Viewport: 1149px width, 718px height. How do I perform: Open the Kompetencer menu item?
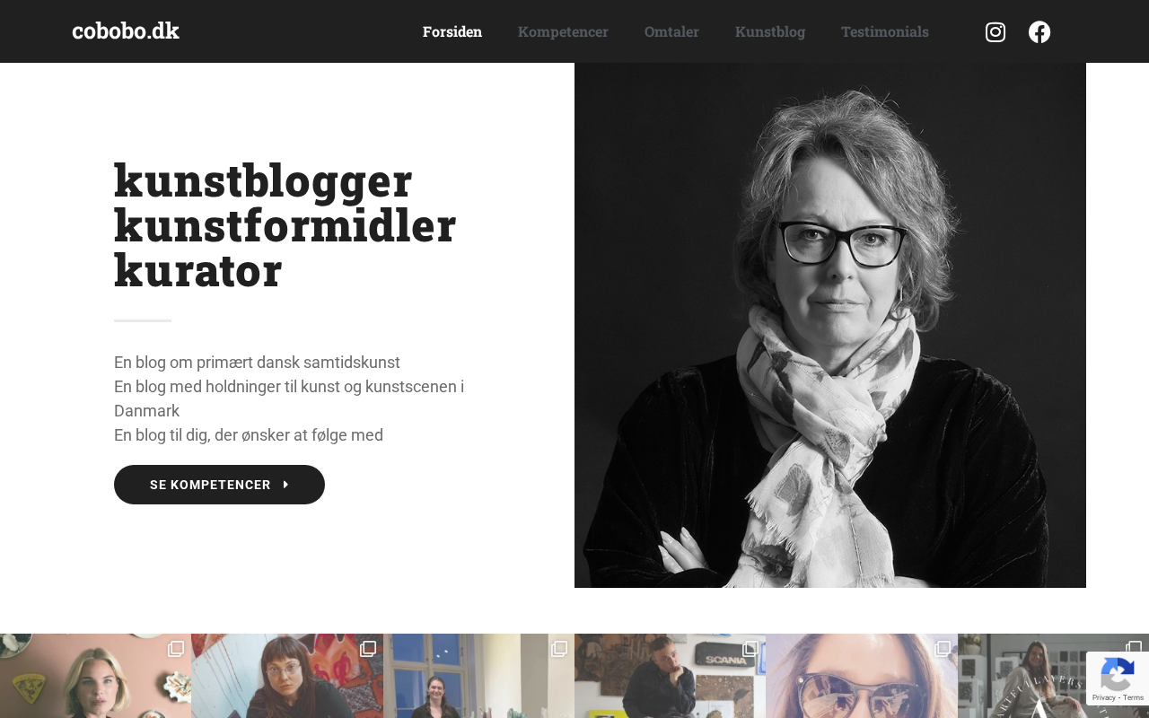coord(563,31)
